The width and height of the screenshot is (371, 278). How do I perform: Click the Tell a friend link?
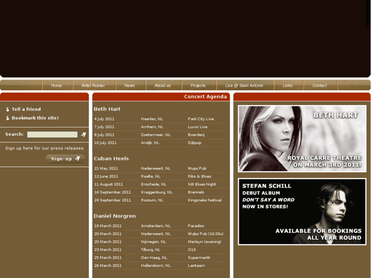coord(26,109)
